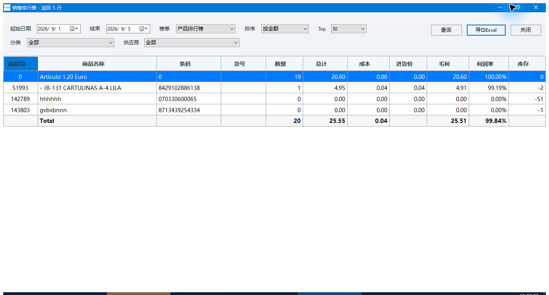Screen dimensions: 549x295
Task: Click the 货号 column header
Action: click(x=244, y=64)
